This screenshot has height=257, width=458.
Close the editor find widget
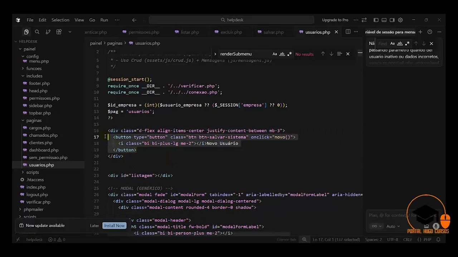coord(348,54)
